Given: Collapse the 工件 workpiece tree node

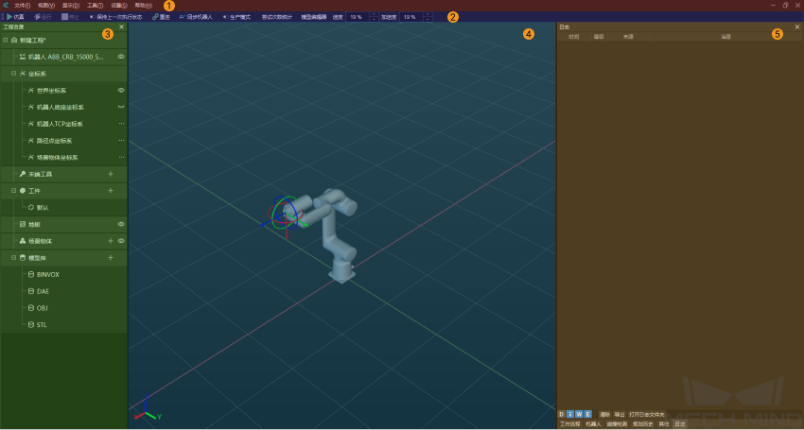Looking at the screenshot, I should click(x=14, y=191).
